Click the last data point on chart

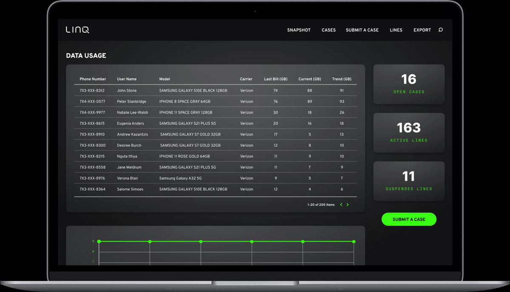[354, 241]
